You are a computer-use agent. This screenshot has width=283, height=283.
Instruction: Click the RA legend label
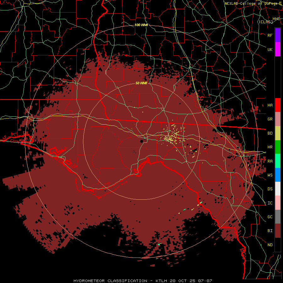pos(270,161)
